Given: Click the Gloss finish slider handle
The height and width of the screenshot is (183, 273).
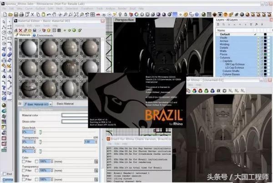Looking at the screenshot, I should 40,131.
